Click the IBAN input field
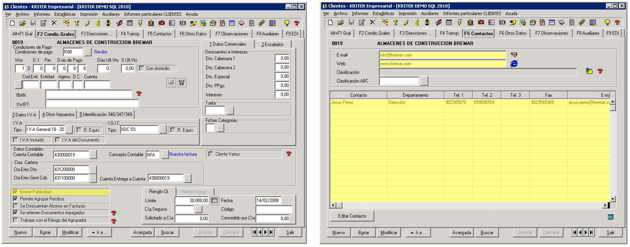 coord(88,94)
